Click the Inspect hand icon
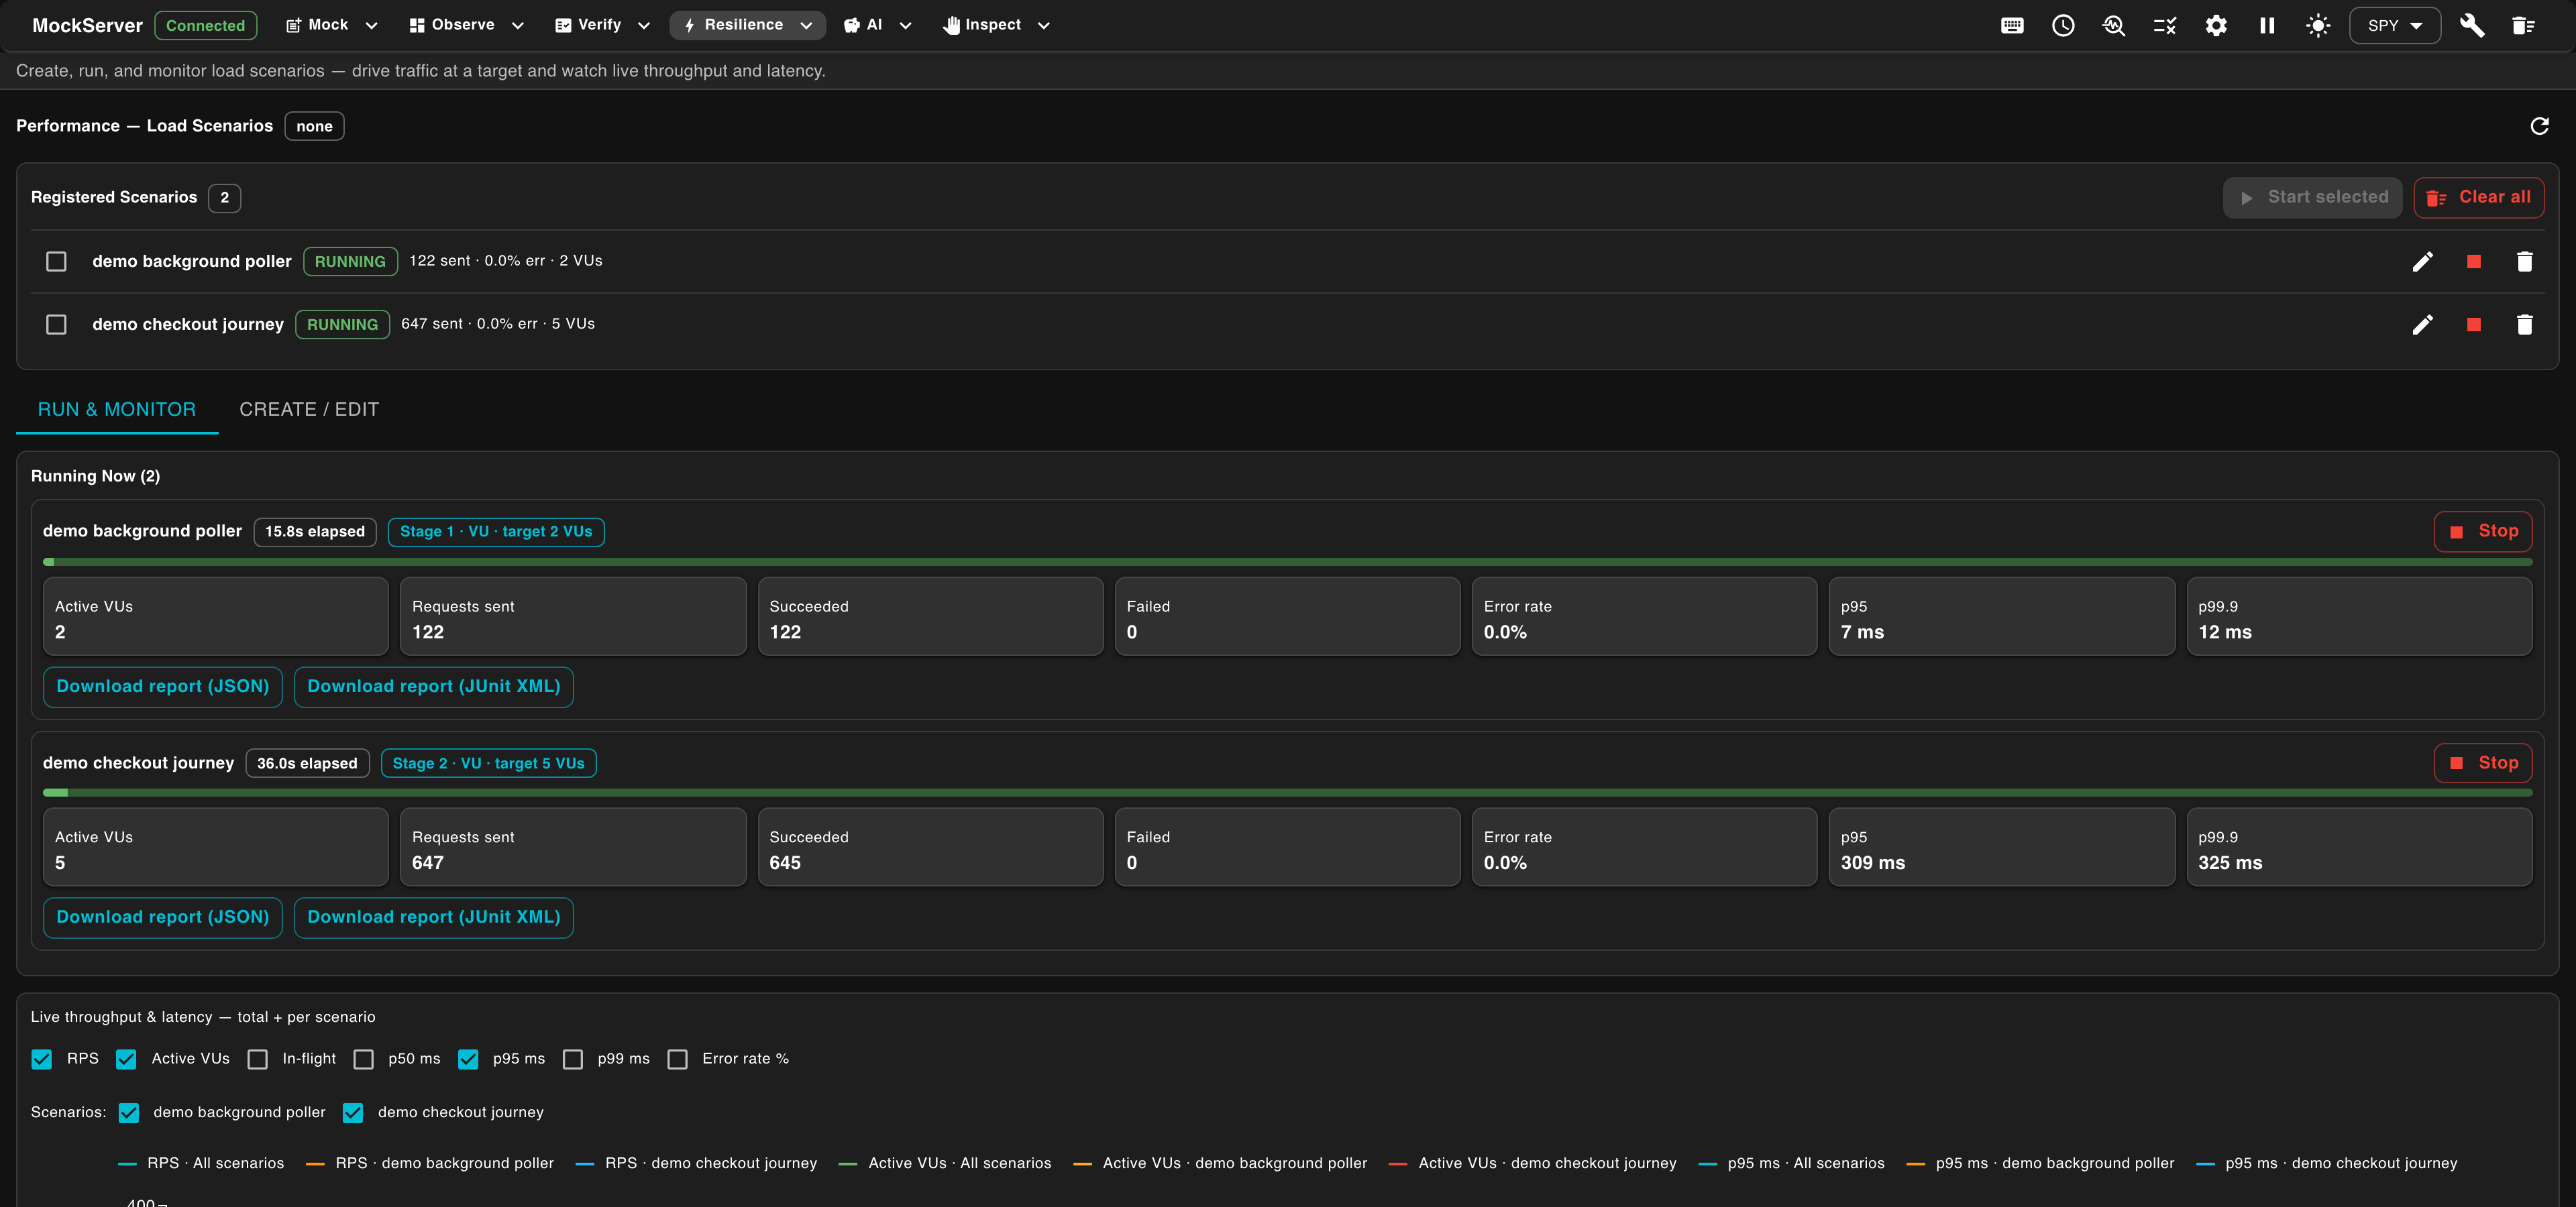2576x1207 pixels. [951, 26]
